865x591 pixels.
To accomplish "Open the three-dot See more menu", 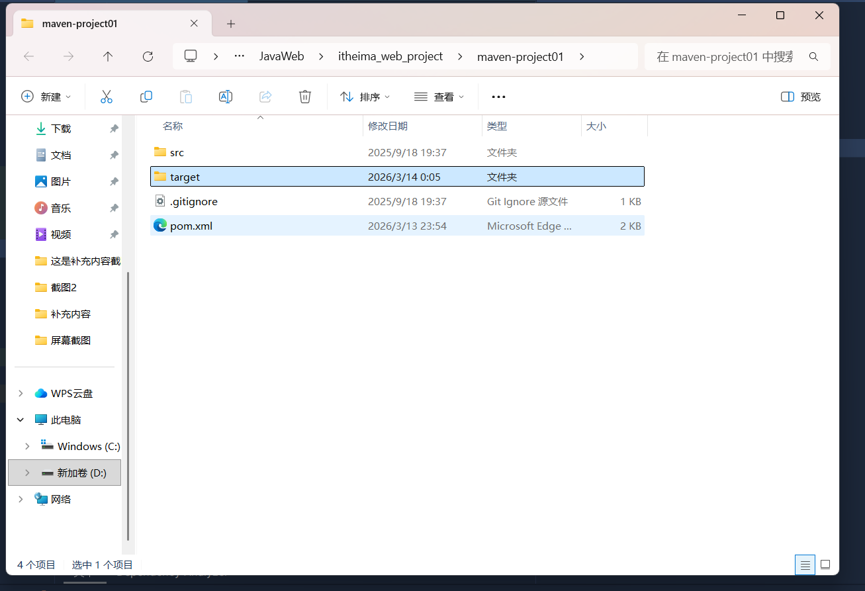I will point(498,97).
